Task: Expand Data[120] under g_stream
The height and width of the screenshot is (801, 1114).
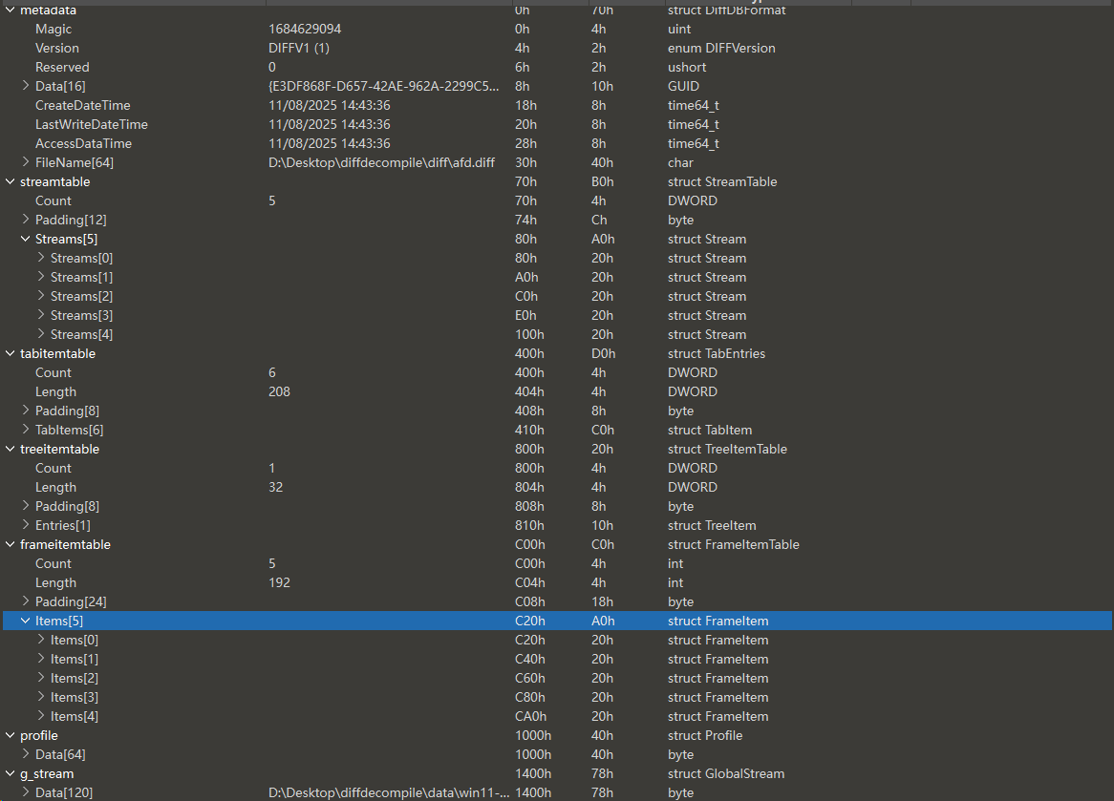Action: (x=26, y=792)
